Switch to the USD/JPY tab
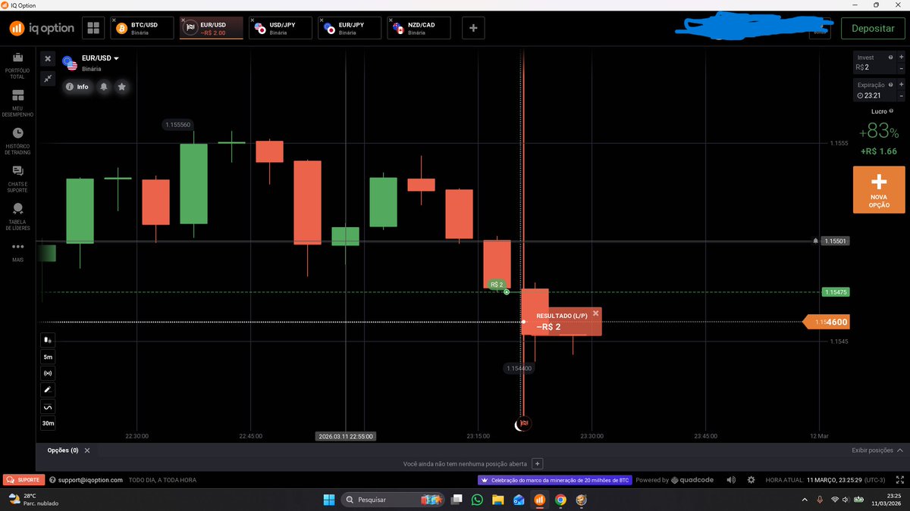 click(x=281, y=28)
